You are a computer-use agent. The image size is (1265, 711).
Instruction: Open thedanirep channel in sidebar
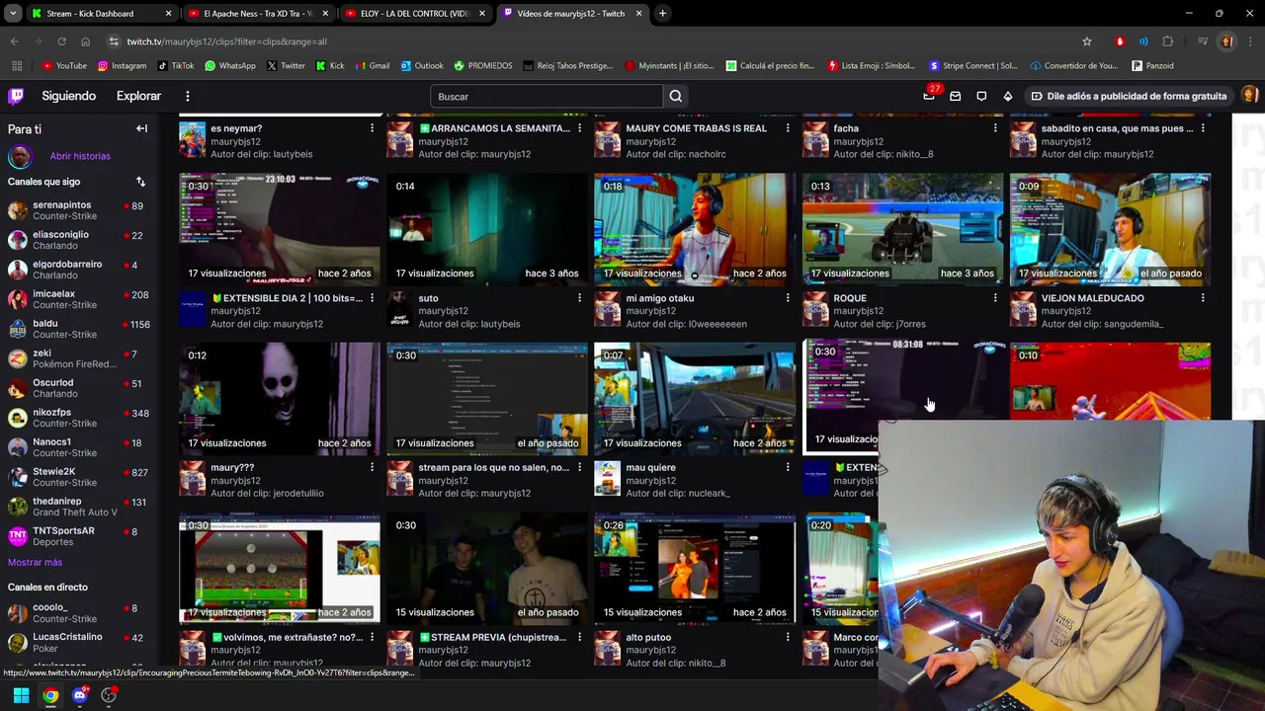tap(77, 507)
